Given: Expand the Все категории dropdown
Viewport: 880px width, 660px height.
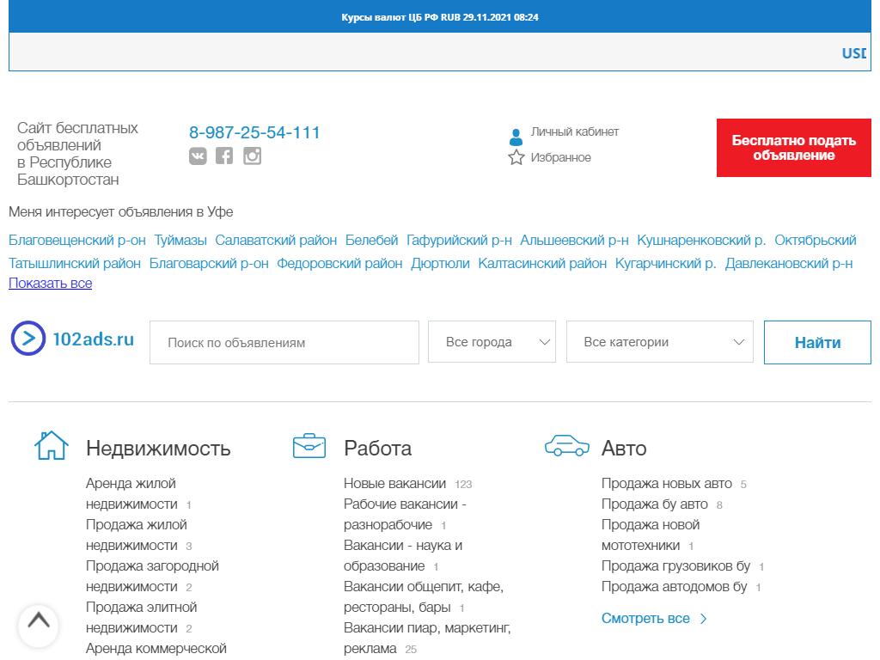Looking at the screenshot, I should pos(659,342).
